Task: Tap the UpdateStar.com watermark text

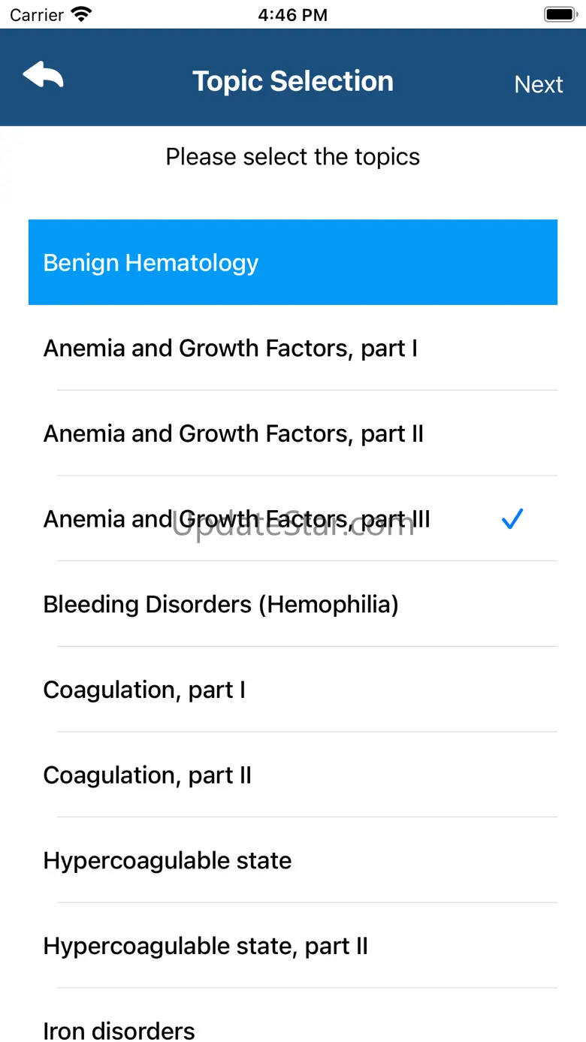Action: pyautogui.click(x=293, y=526)
